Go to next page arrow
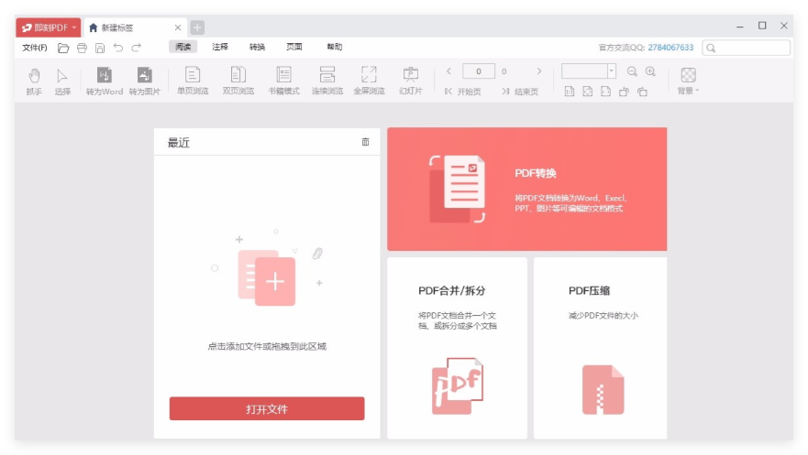The height and width of the screenshot is (455, 808). [x=539, y=70]
